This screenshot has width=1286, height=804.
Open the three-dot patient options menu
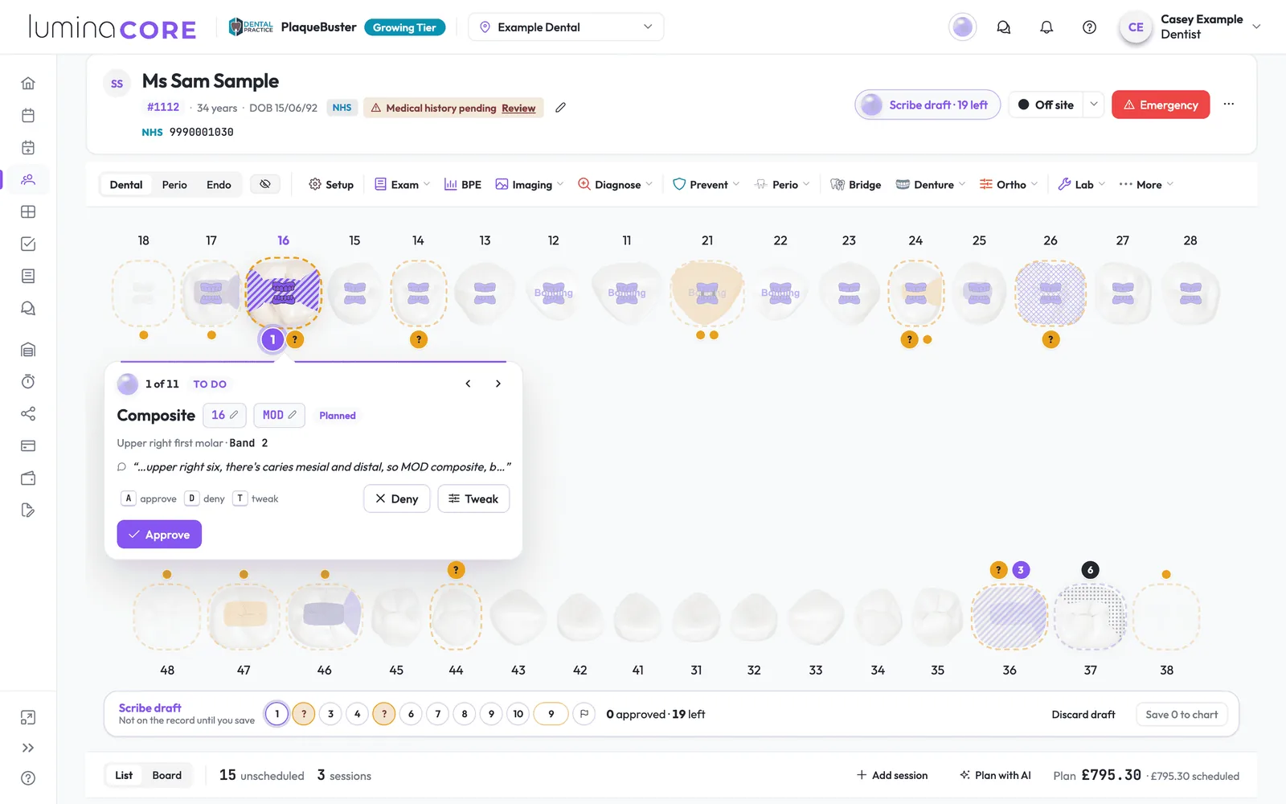pos(1228,105)
